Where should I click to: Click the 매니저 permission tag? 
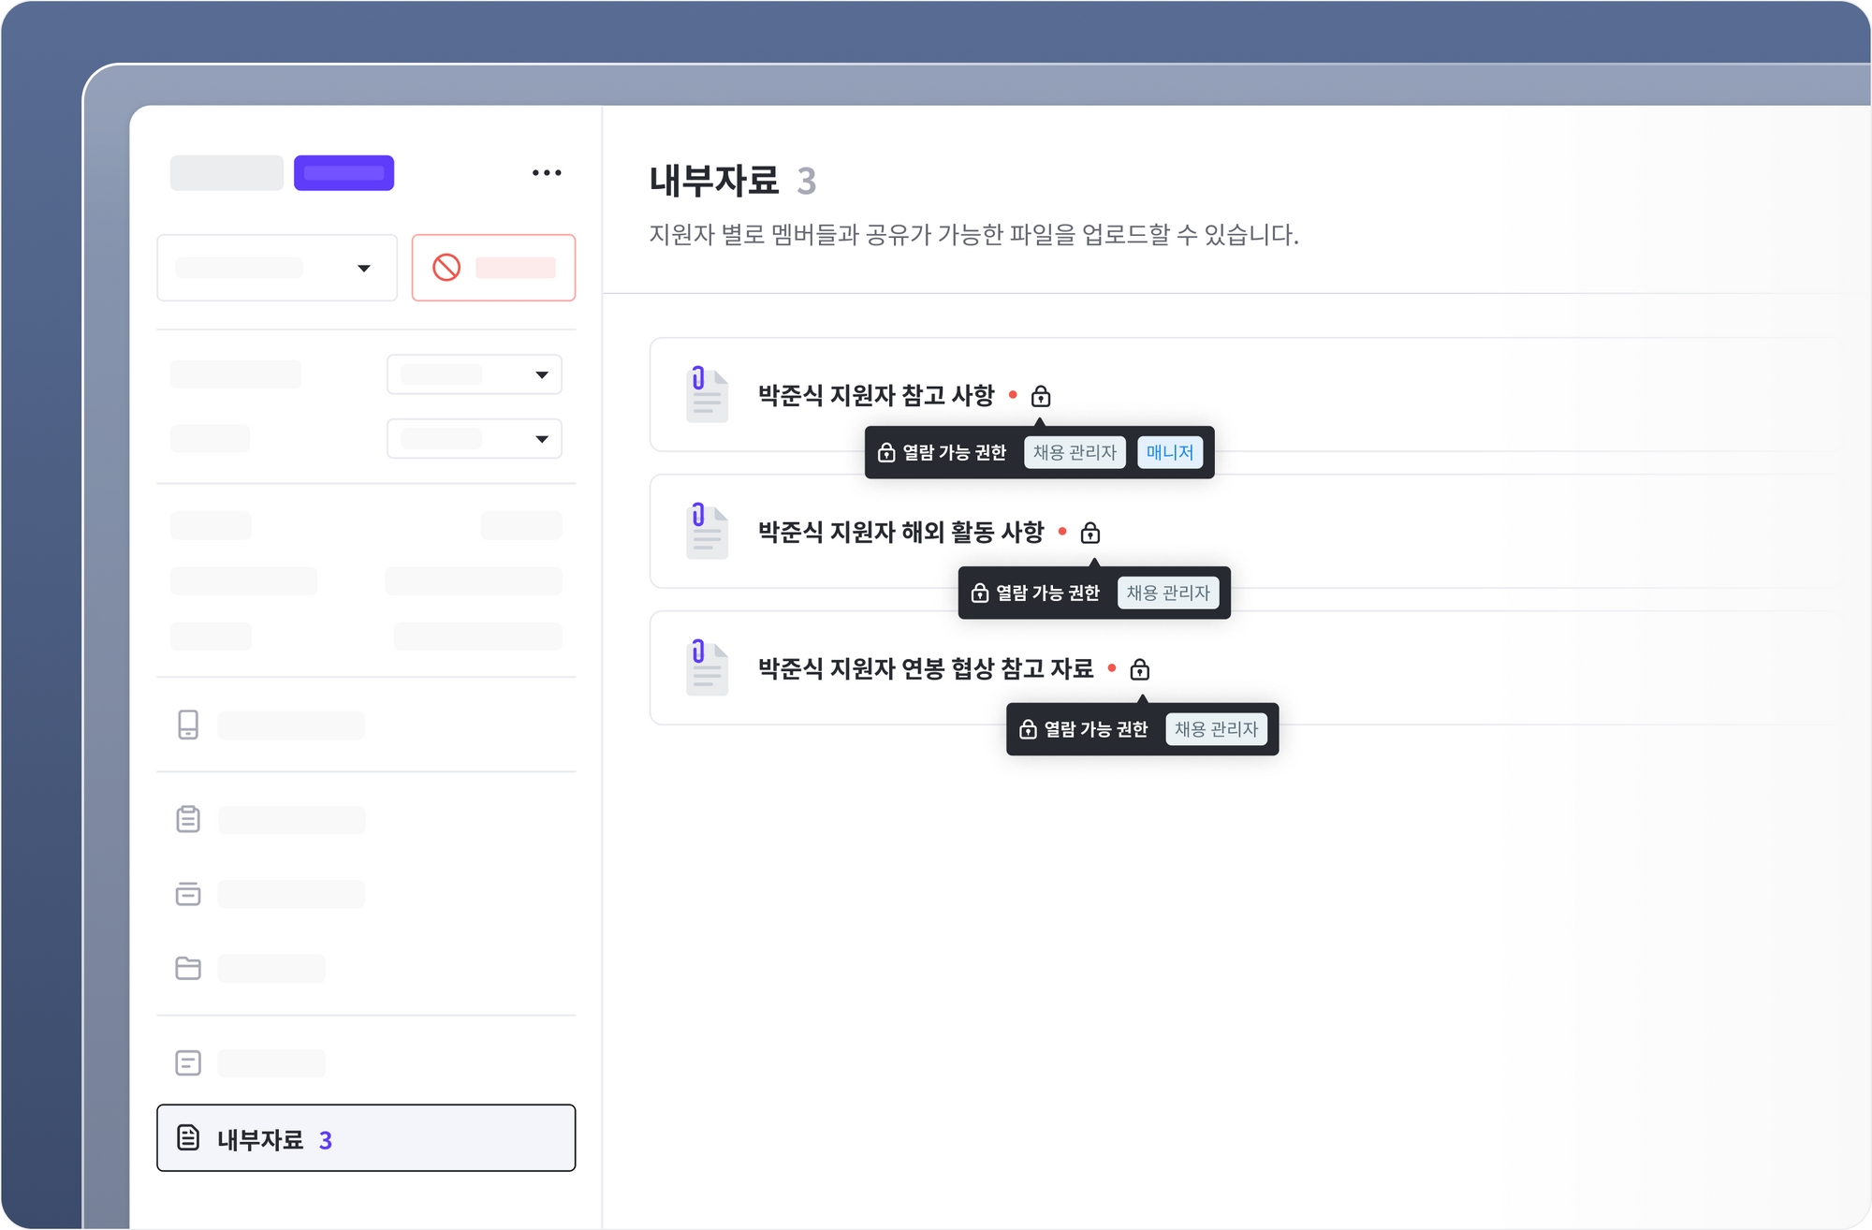(1169, 453)
